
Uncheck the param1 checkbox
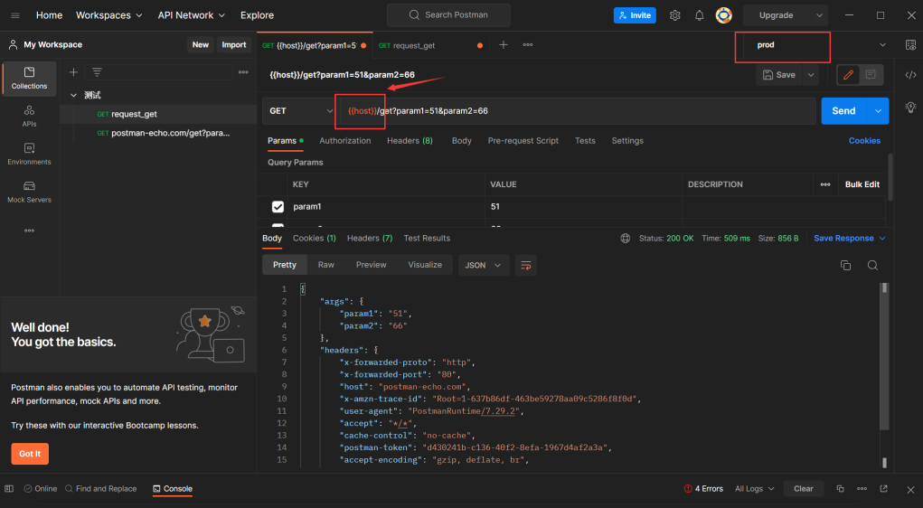click(x=278, y=207)
